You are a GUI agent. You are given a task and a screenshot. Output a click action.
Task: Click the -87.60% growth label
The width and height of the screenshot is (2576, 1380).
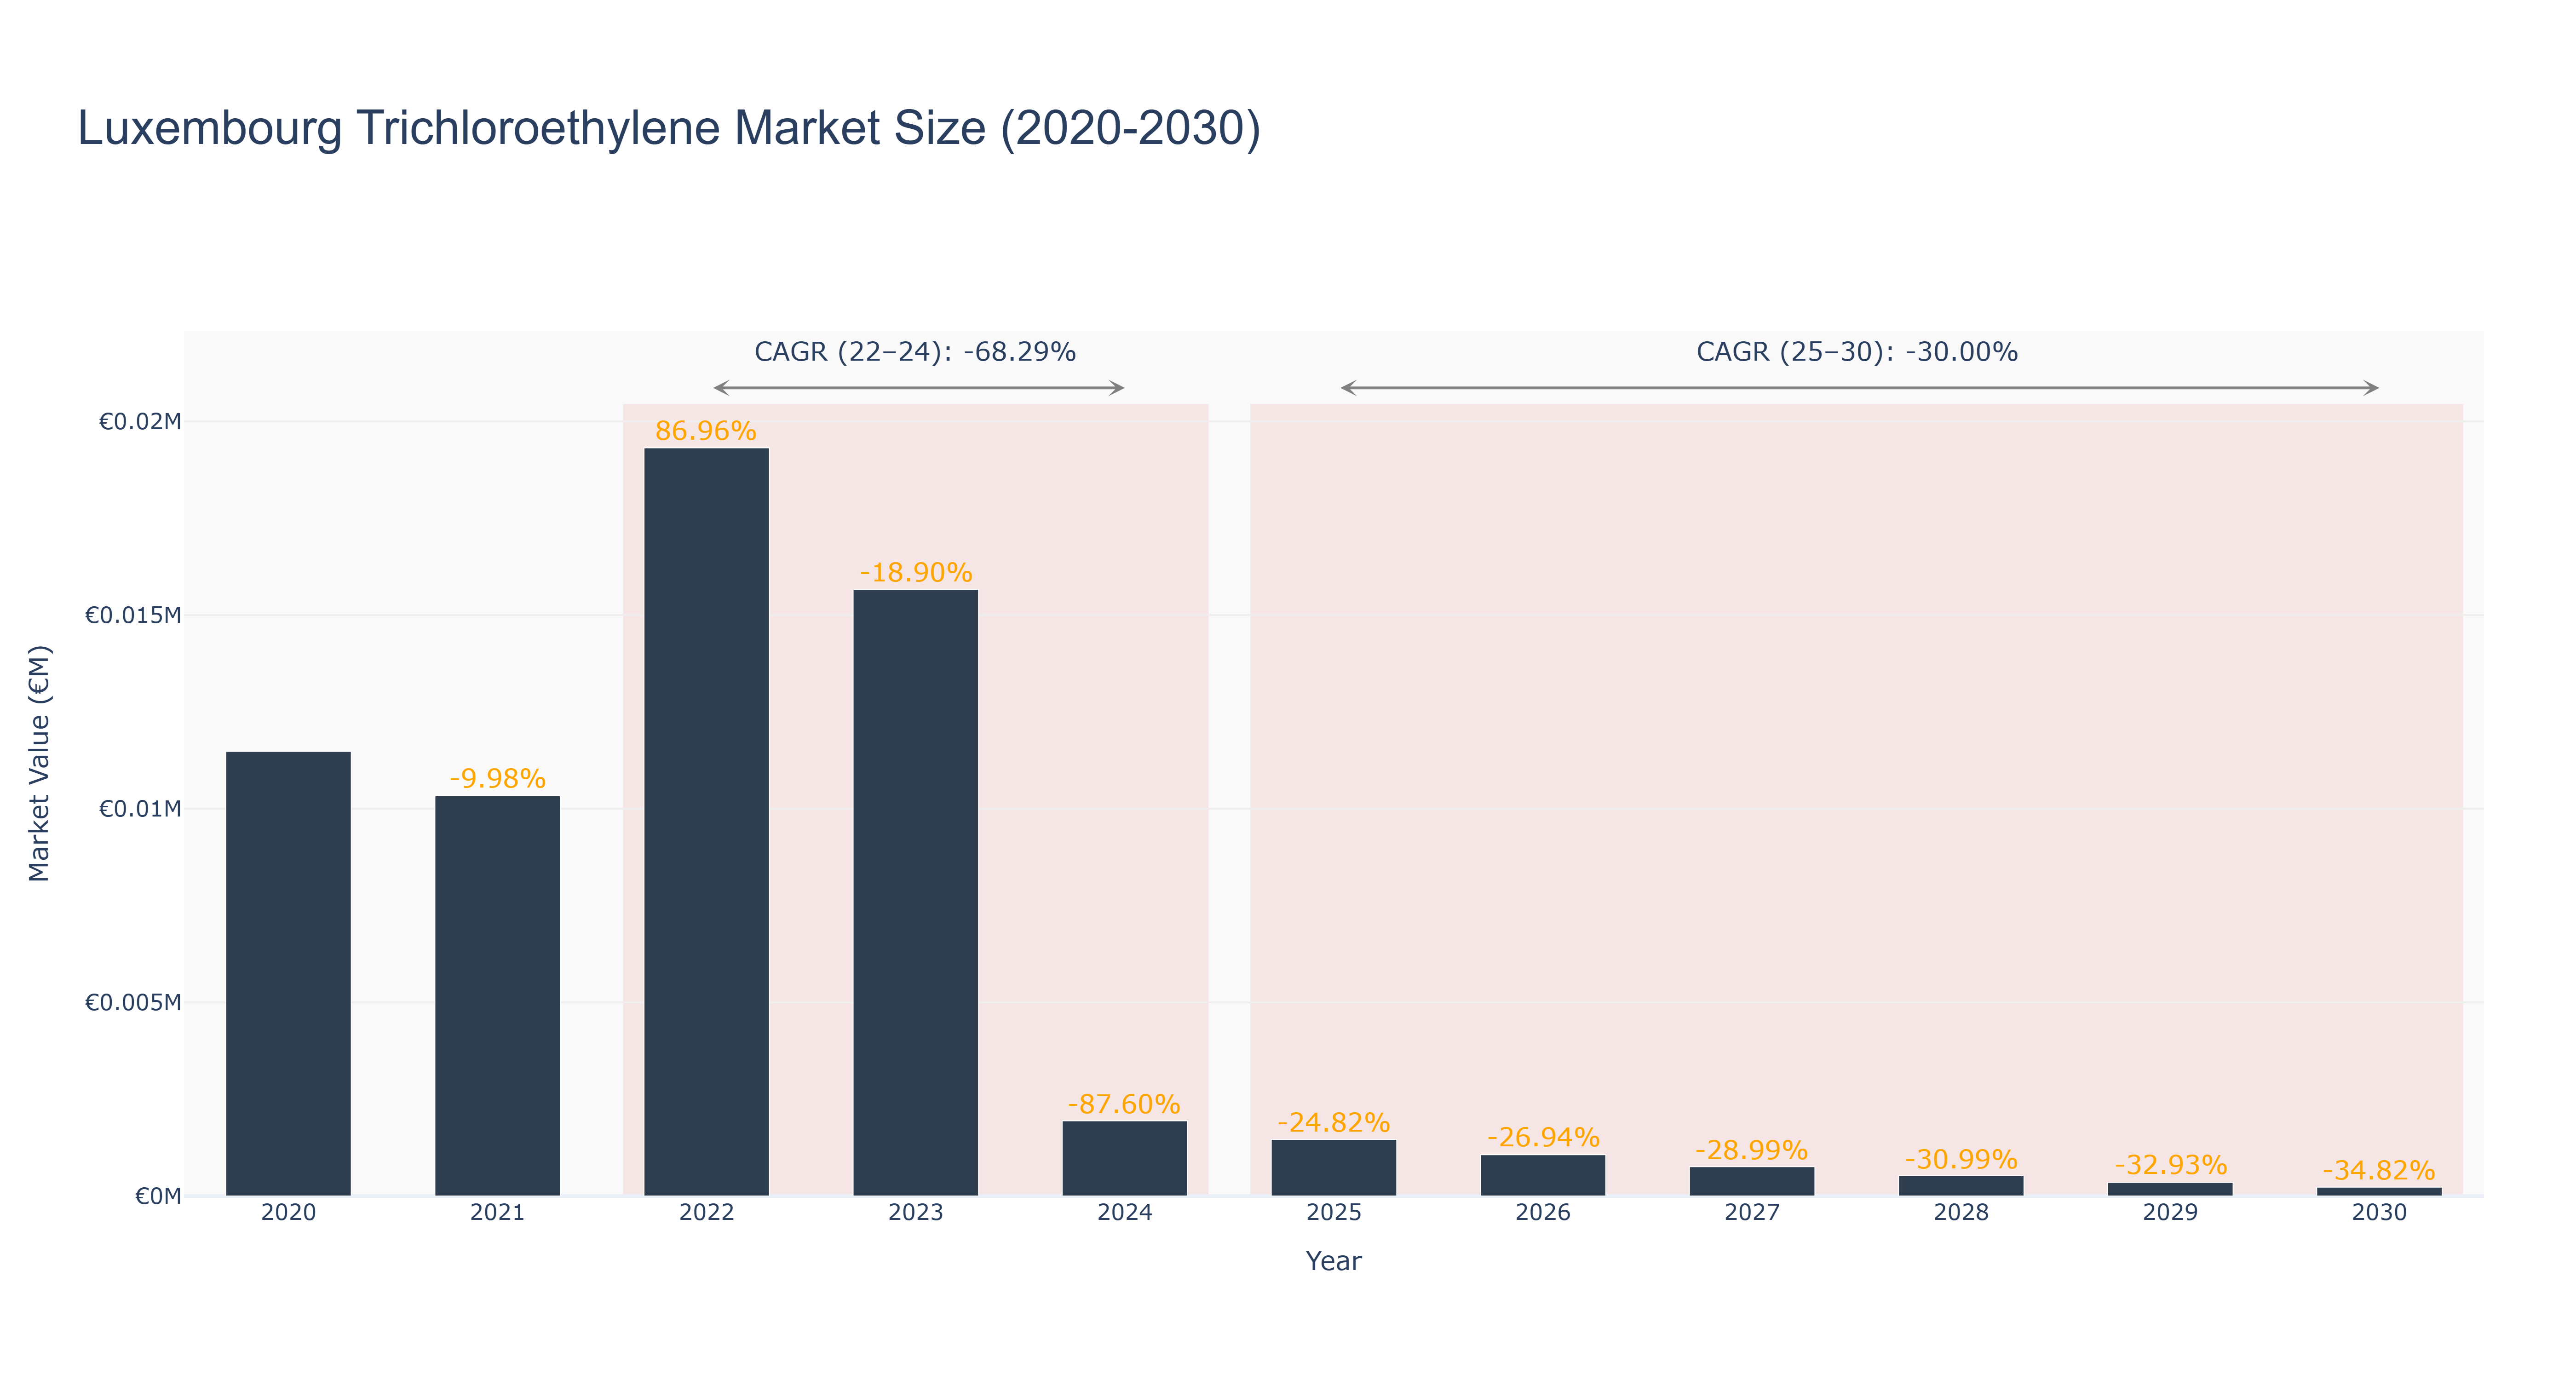(1124, 1104)
